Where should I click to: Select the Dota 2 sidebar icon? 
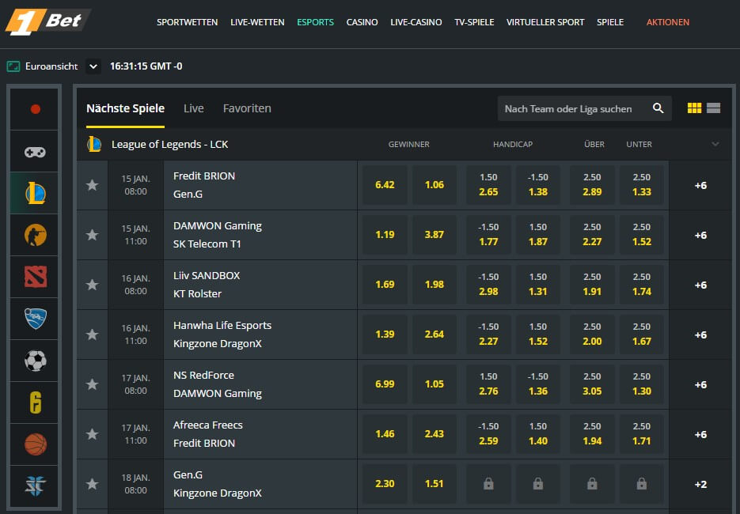[35, 277]
